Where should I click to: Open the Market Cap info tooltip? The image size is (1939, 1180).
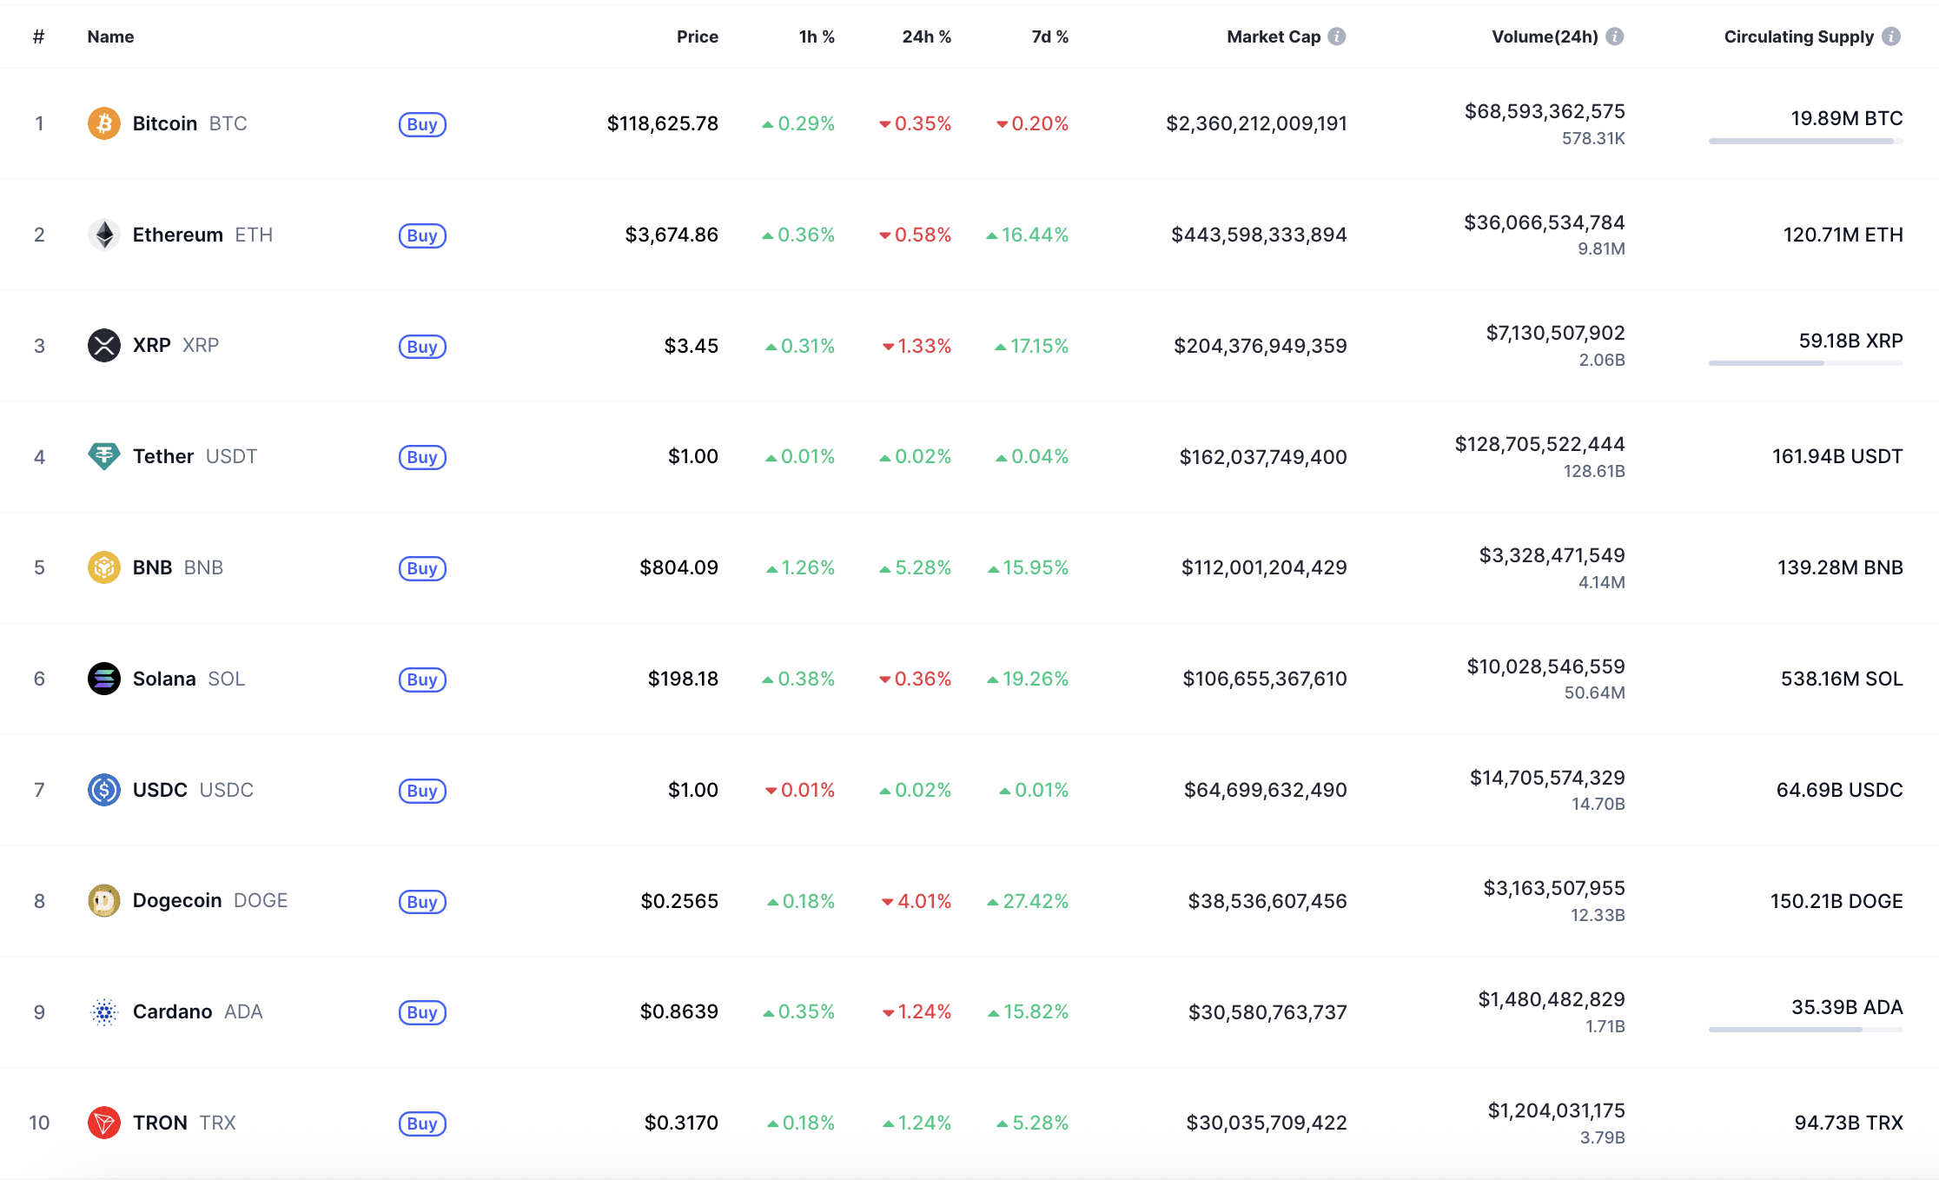coord(1338,36)
